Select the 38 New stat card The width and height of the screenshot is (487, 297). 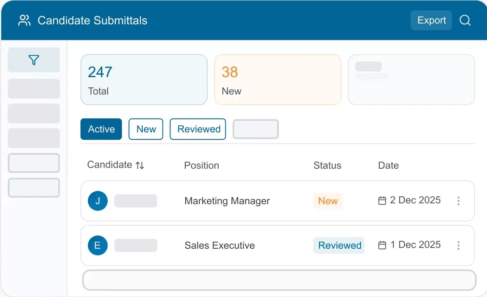(277, 79)
